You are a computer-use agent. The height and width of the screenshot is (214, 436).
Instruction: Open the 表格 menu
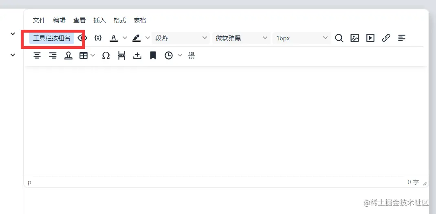click(140, 20)
